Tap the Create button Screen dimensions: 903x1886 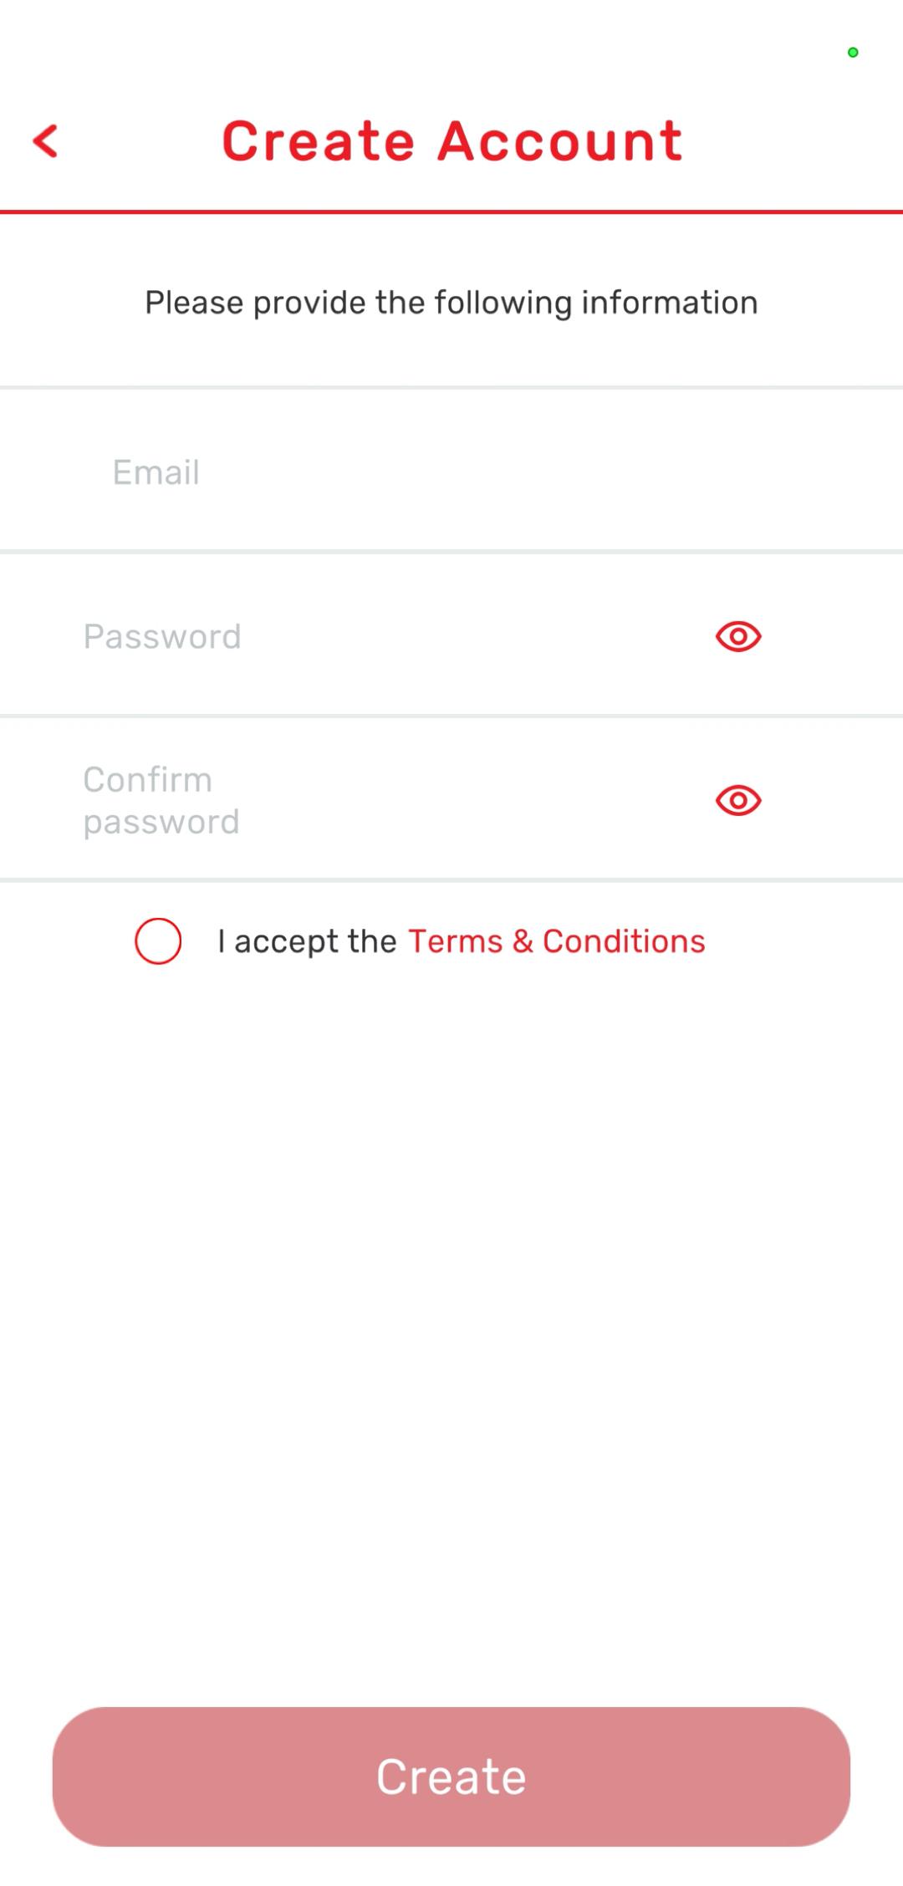[x=451, y=1776]
